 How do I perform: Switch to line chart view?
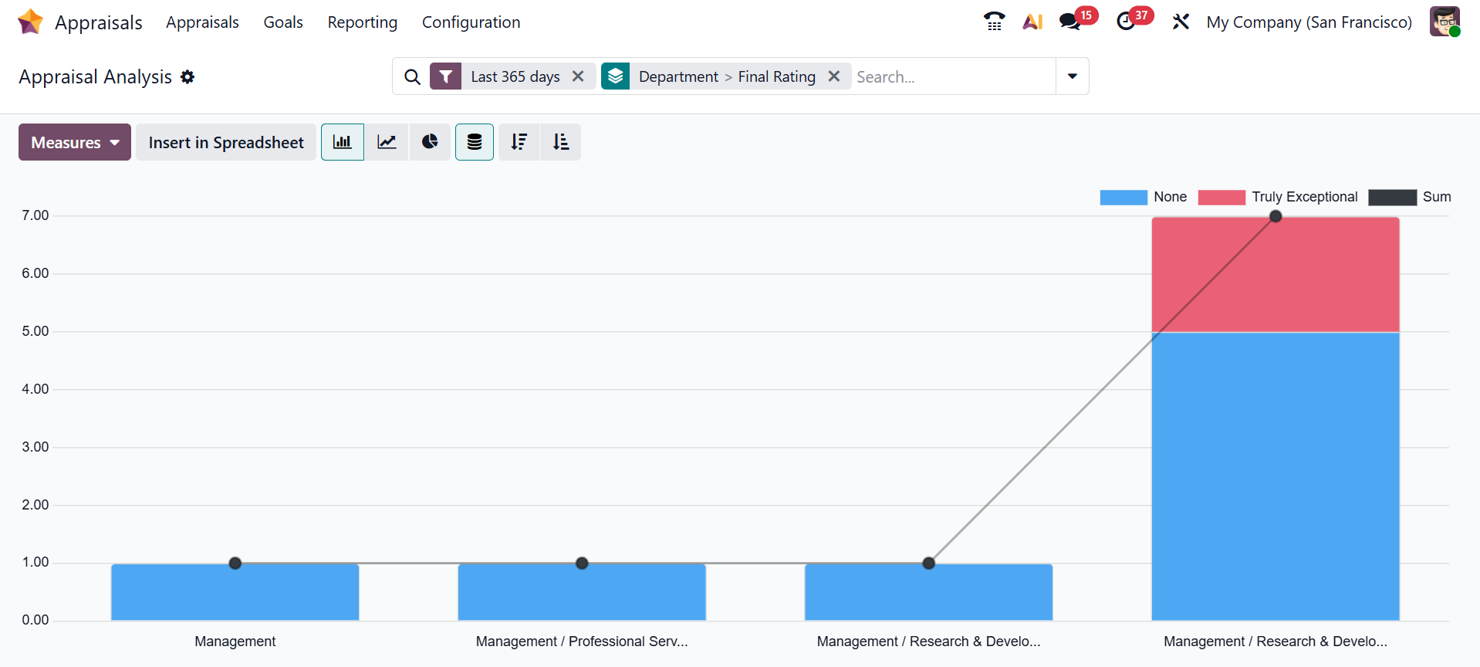coord(387,142)
